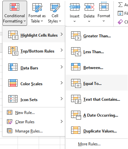The width and height of the screenshot is (128, 149).
Task: Choose Duplicate Values... rule text
Action: tap(100, 131)
